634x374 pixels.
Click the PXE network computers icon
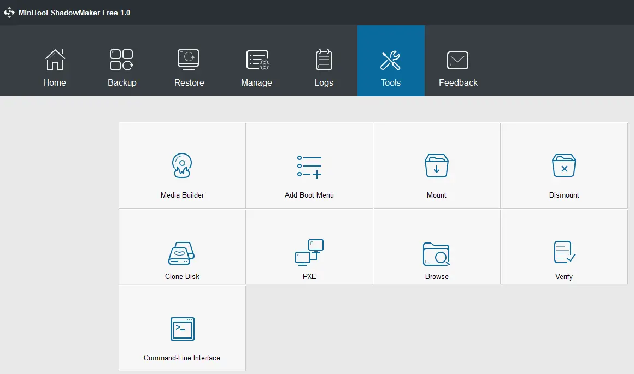[309, 252]
